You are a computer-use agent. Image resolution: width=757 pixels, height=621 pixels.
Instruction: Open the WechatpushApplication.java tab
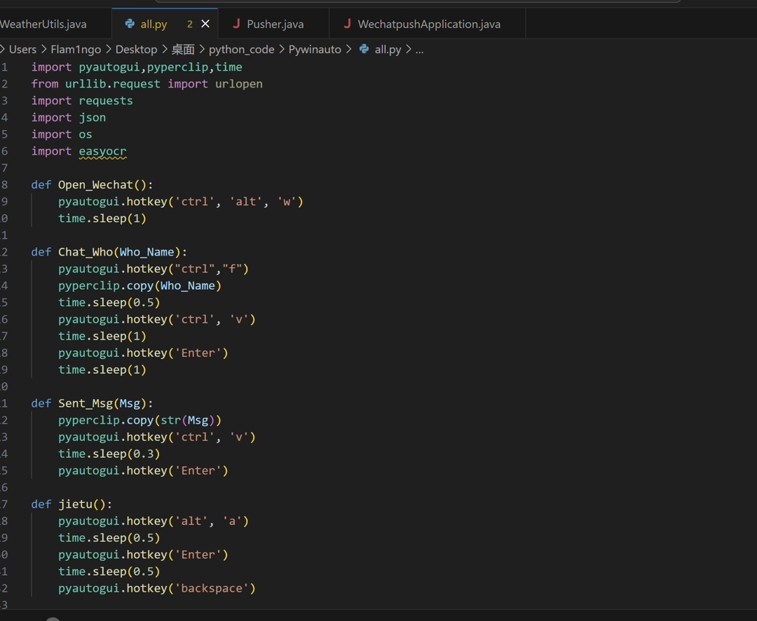tap(428, 24)
